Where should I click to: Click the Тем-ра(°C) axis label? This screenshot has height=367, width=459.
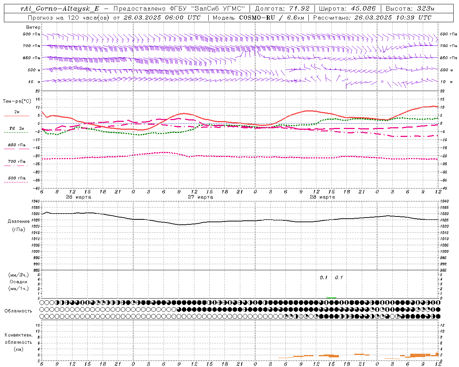pyautogui.click(x=17, y=101)
